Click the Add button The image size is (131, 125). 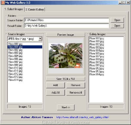55,85
